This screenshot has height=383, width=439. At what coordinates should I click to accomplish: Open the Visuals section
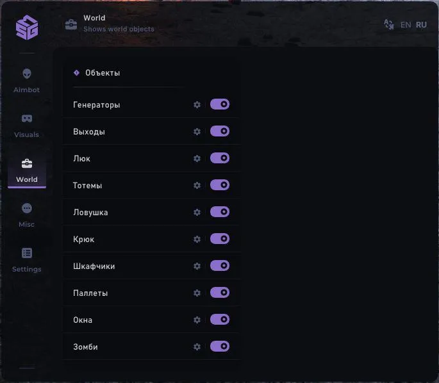27,125
